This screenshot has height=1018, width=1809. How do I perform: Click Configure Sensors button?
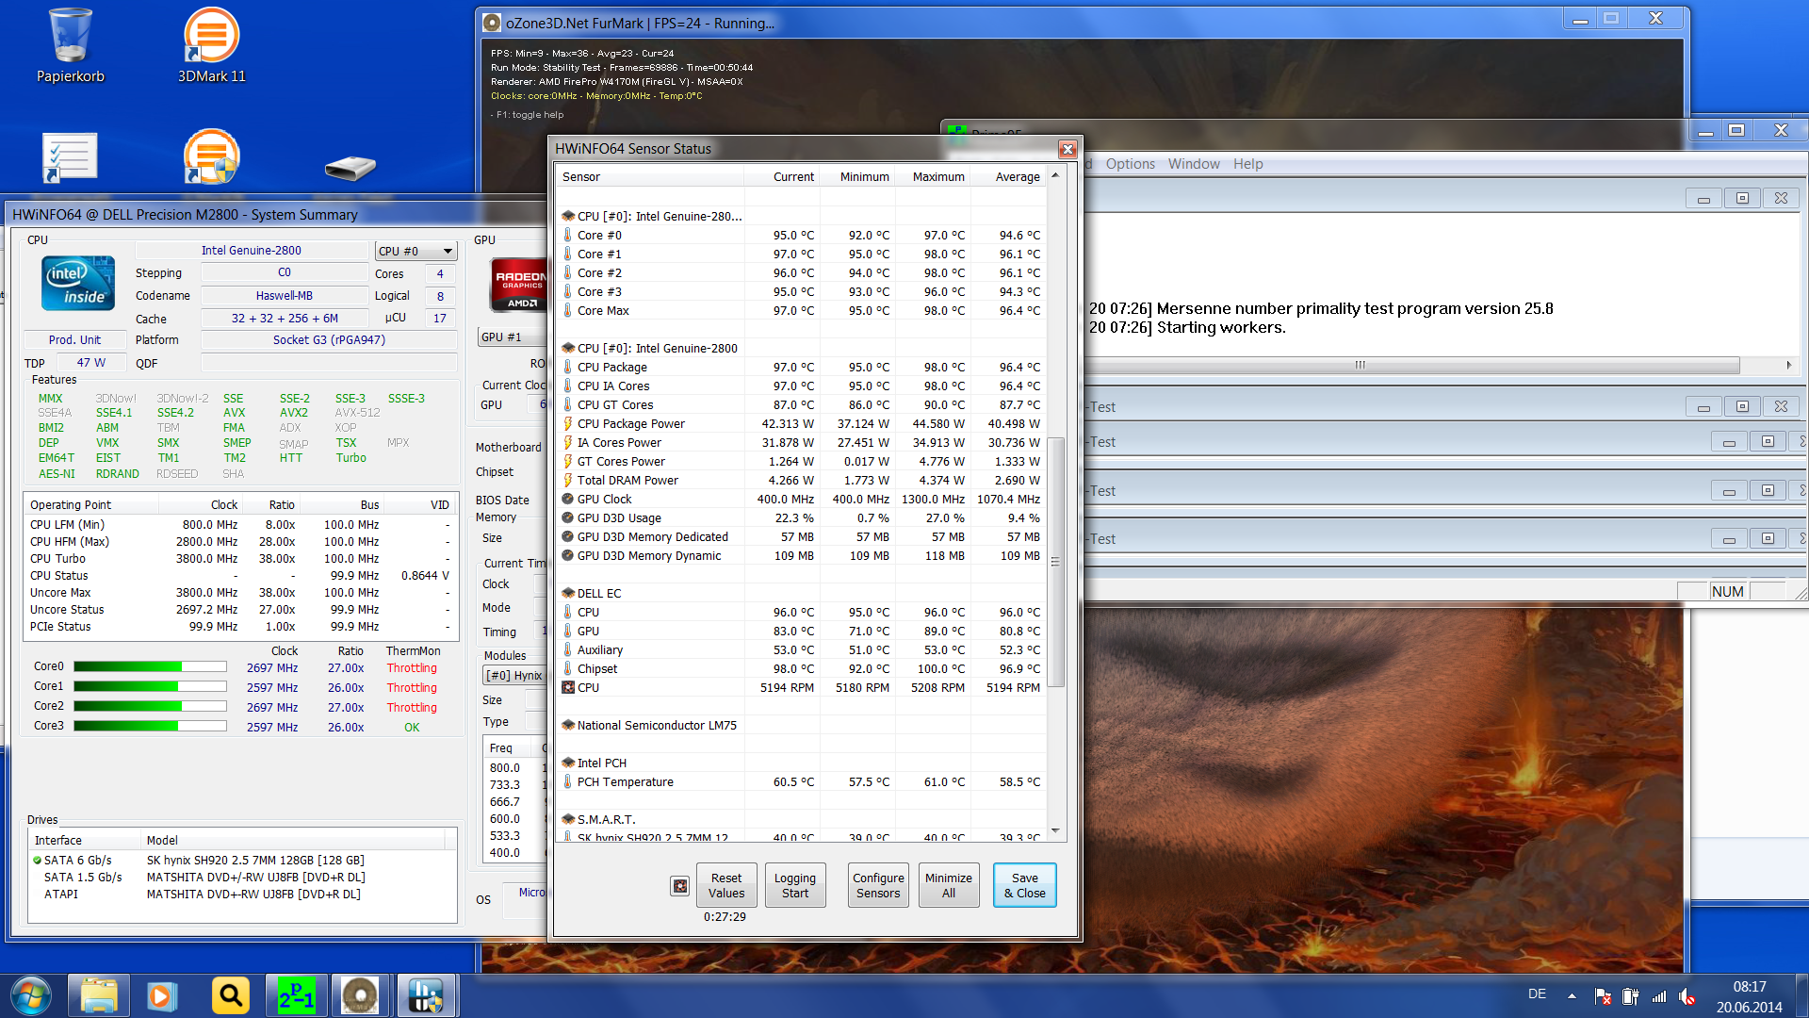878,885
